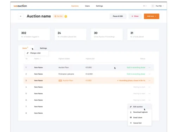Click row 1 Sold in ascending phase status
This screenshot has width=176, height=132.
coord(136,68)
